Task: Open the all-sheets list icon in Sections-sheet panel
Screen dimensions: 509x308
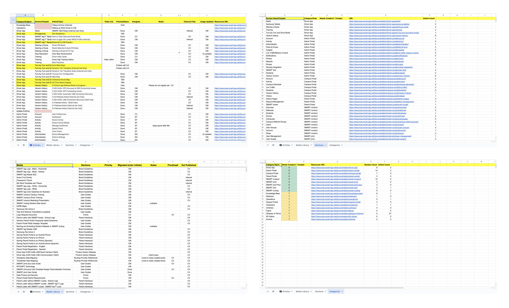Action: (273, 145)
